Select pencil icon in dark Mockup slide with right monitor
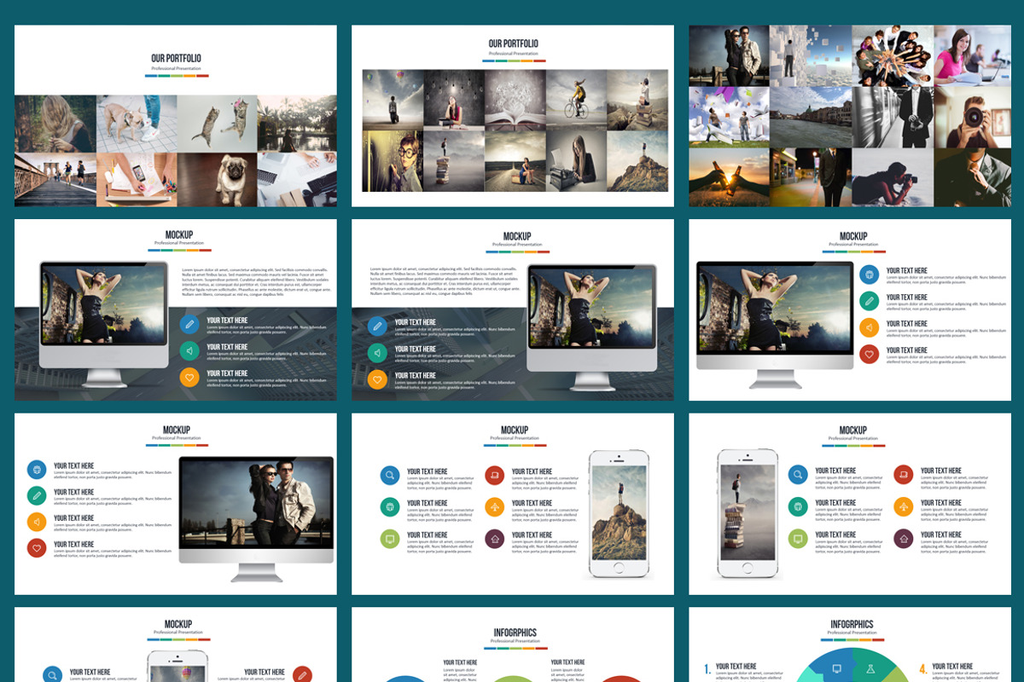 tap(377, 326)
